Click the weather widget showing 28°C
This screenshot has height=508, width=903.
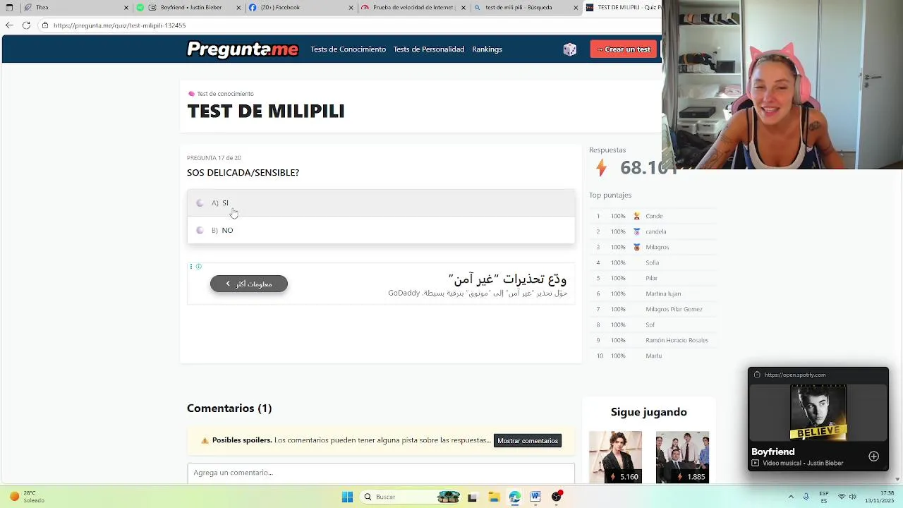(25, 497)
